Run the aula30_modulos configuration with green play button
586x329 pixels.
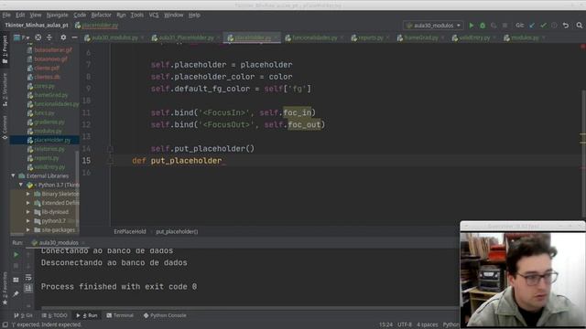click(x=472, y=26)
